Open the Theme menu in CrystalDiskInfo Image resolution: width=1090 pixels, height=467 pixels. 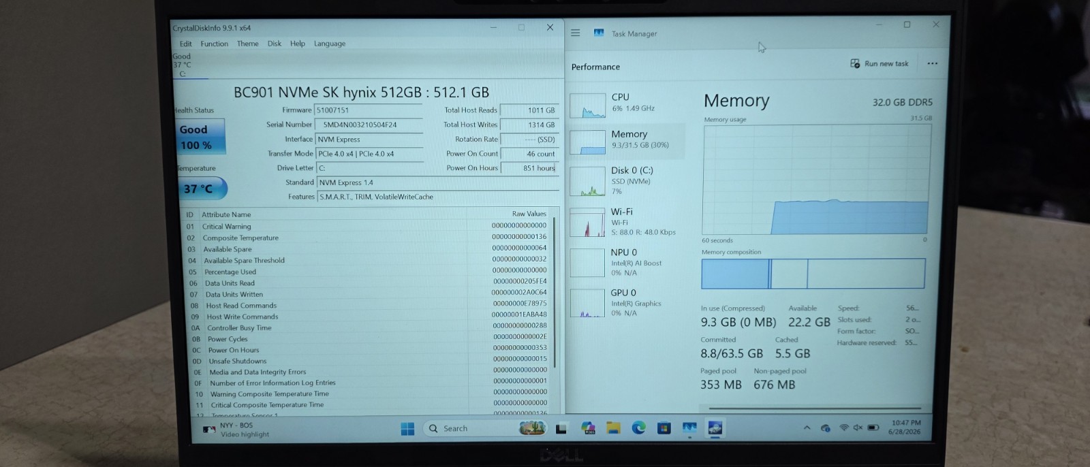[247, 44]
